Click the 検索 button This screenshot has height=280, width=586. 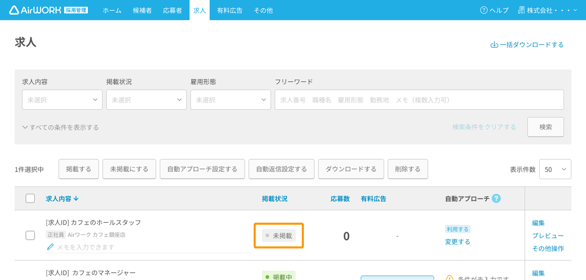coord(545,127)
